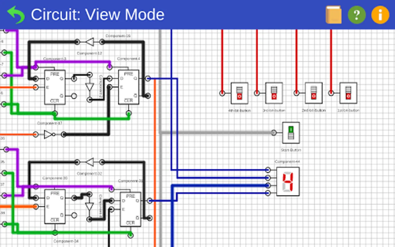Click Q output pin of Component-4
Image resolution: width=395 pixels, height=247 pixels.
pos(148,79)
